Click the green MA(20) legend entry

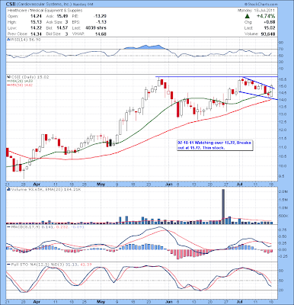(21, 81)
